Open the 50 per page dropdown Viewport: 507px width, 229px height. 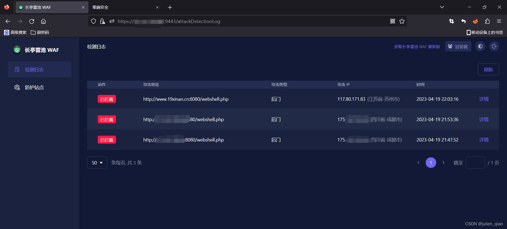[97, 163]
